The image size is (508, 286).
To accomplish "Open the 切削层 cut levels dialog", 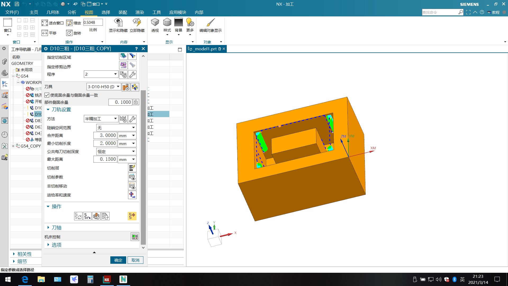I will point(132,168).
